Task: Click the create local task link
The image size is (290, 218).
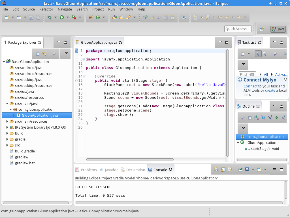Action: tap(270, 91)
